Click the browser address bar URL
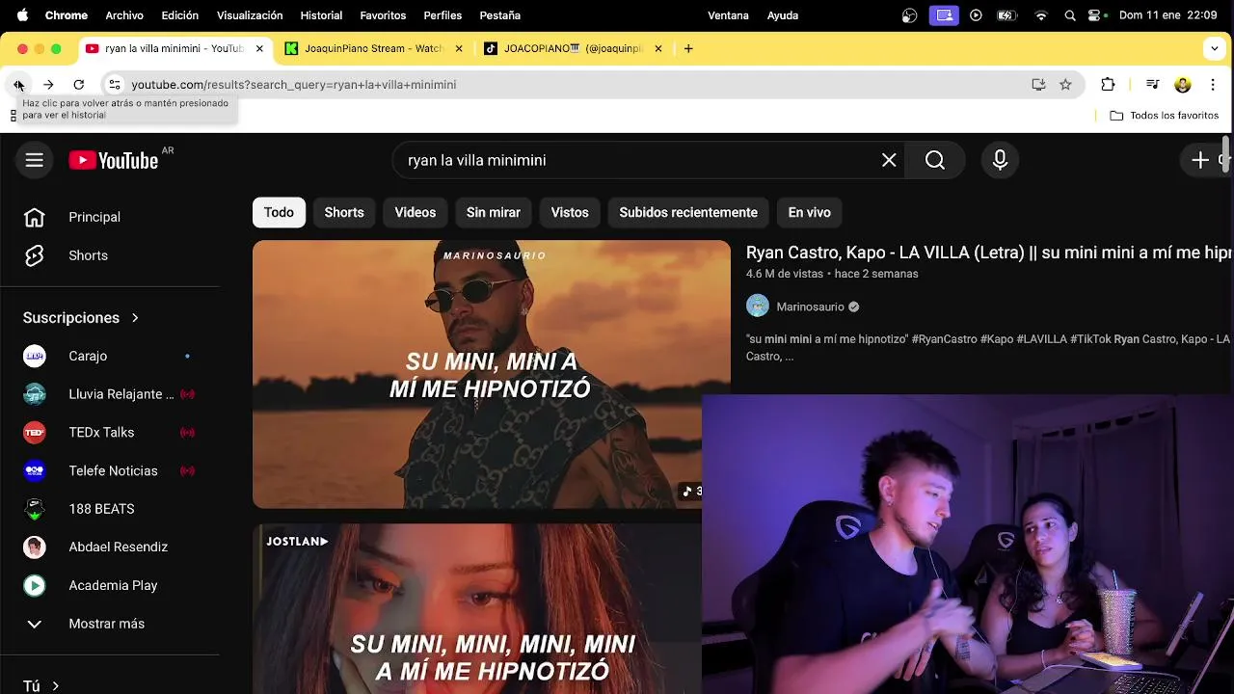This screenshot has height=694, width=1234. pos(294,85)
